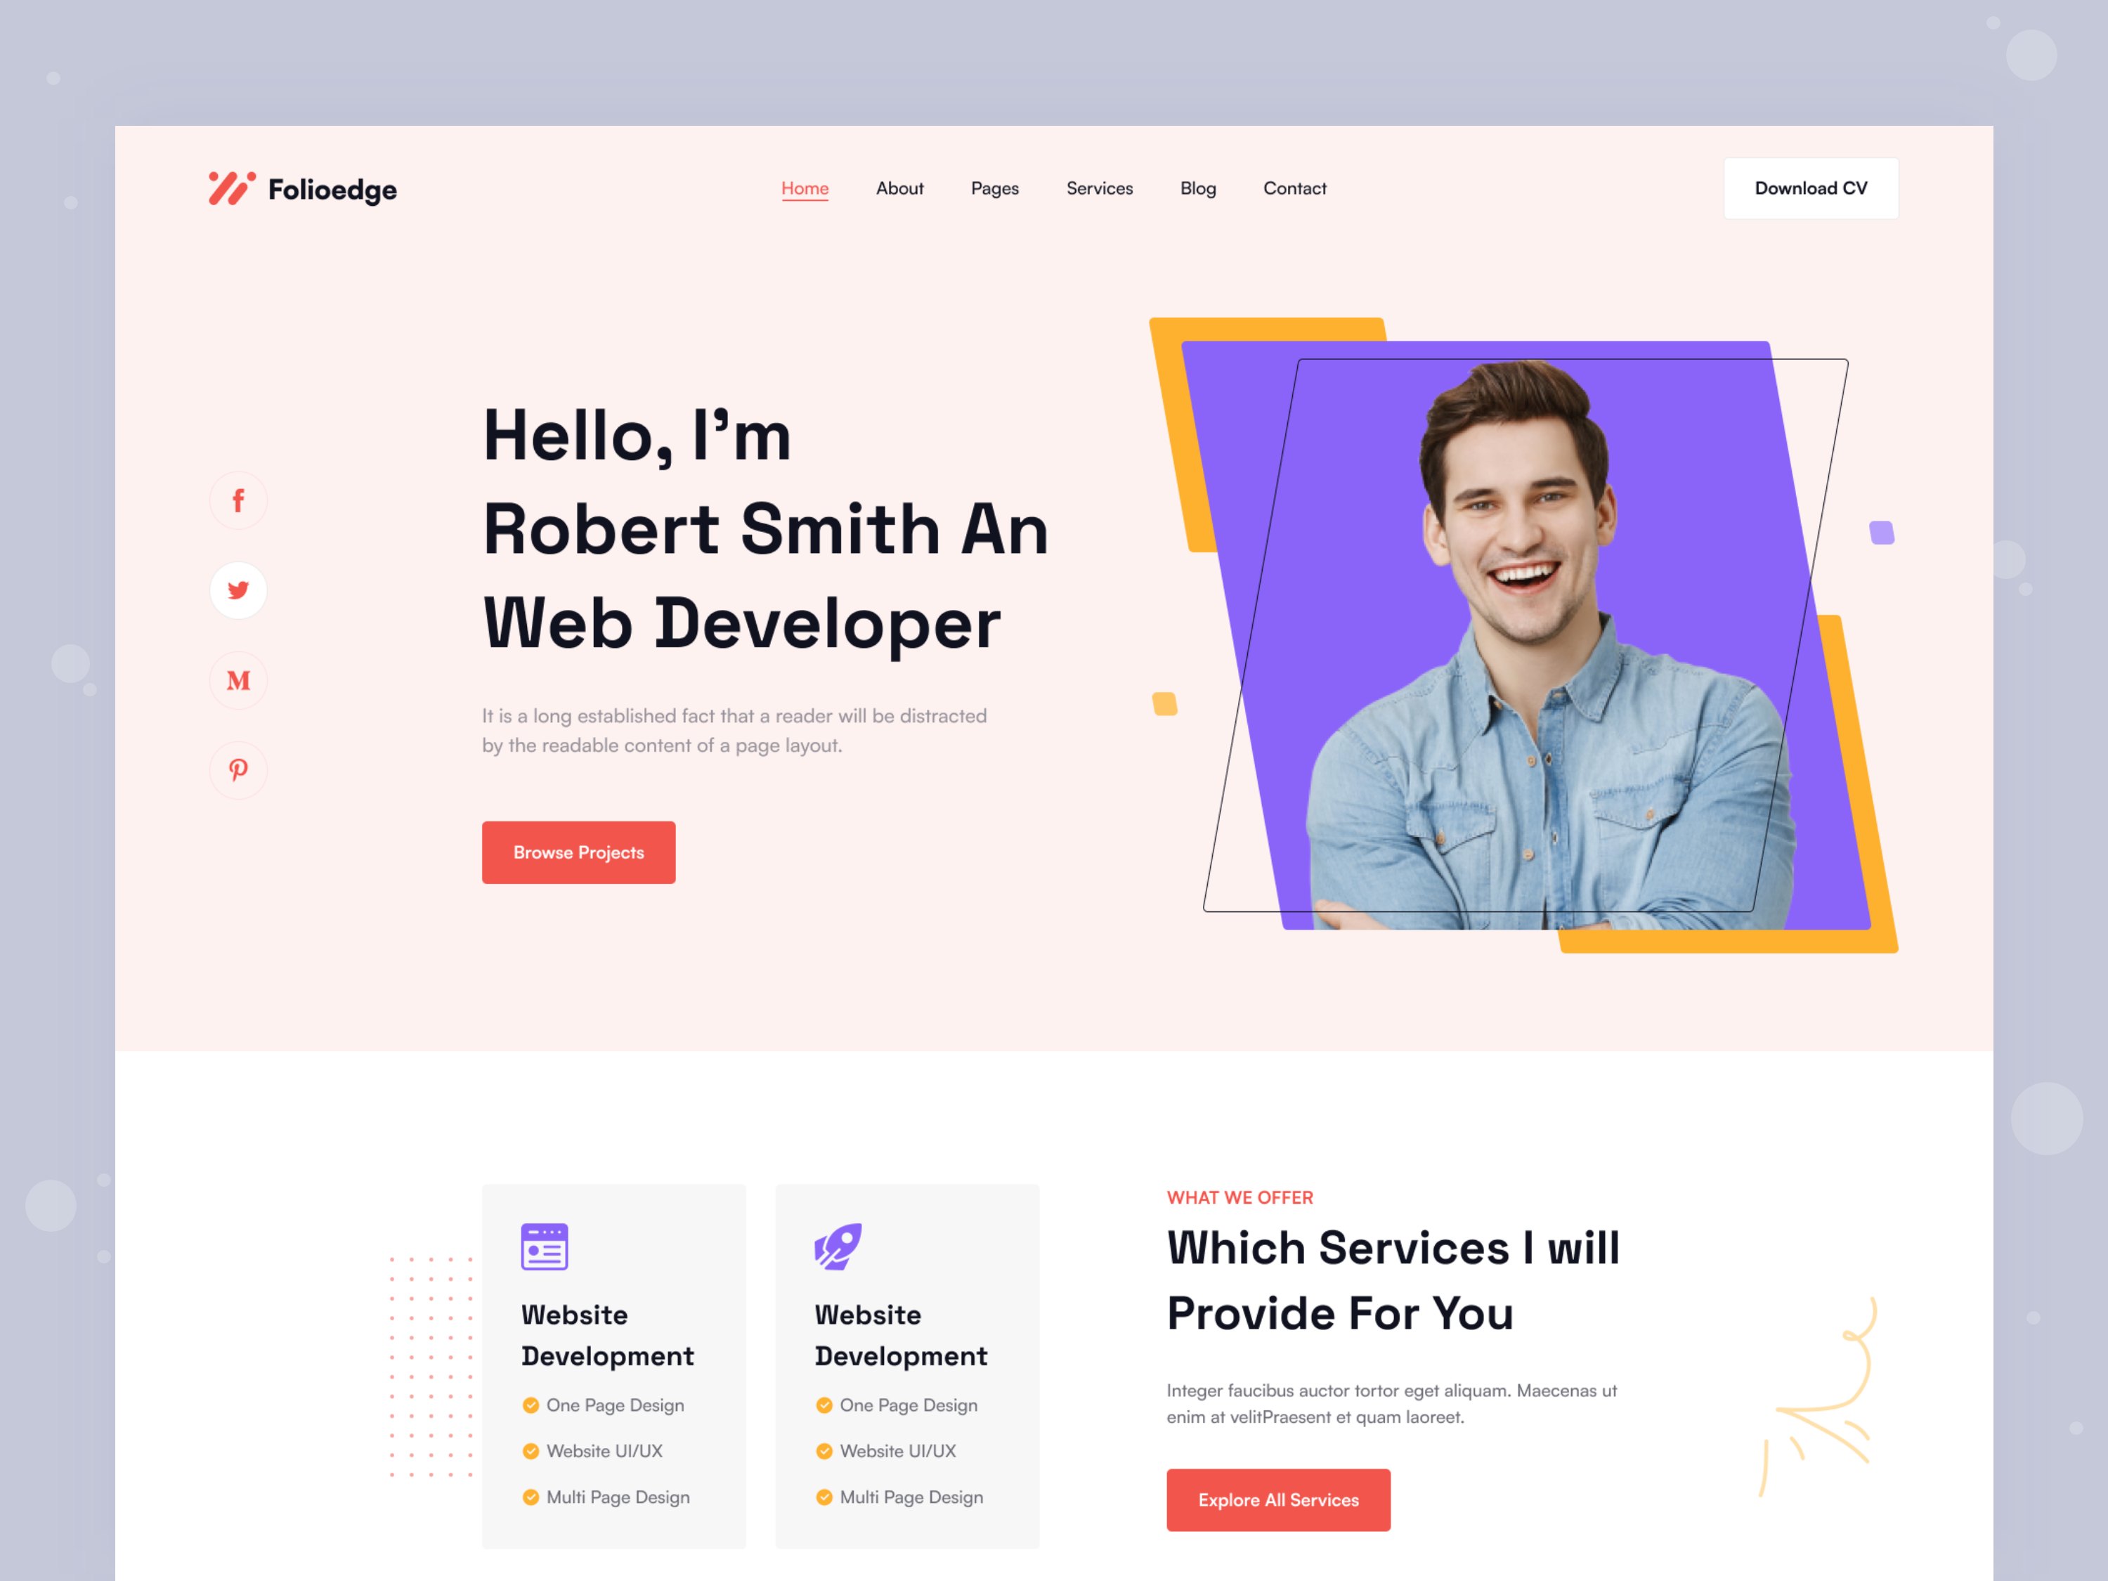The image size is (2108, 1581).
Task: Click the Pinterest social icon
Action: point(238,769)
